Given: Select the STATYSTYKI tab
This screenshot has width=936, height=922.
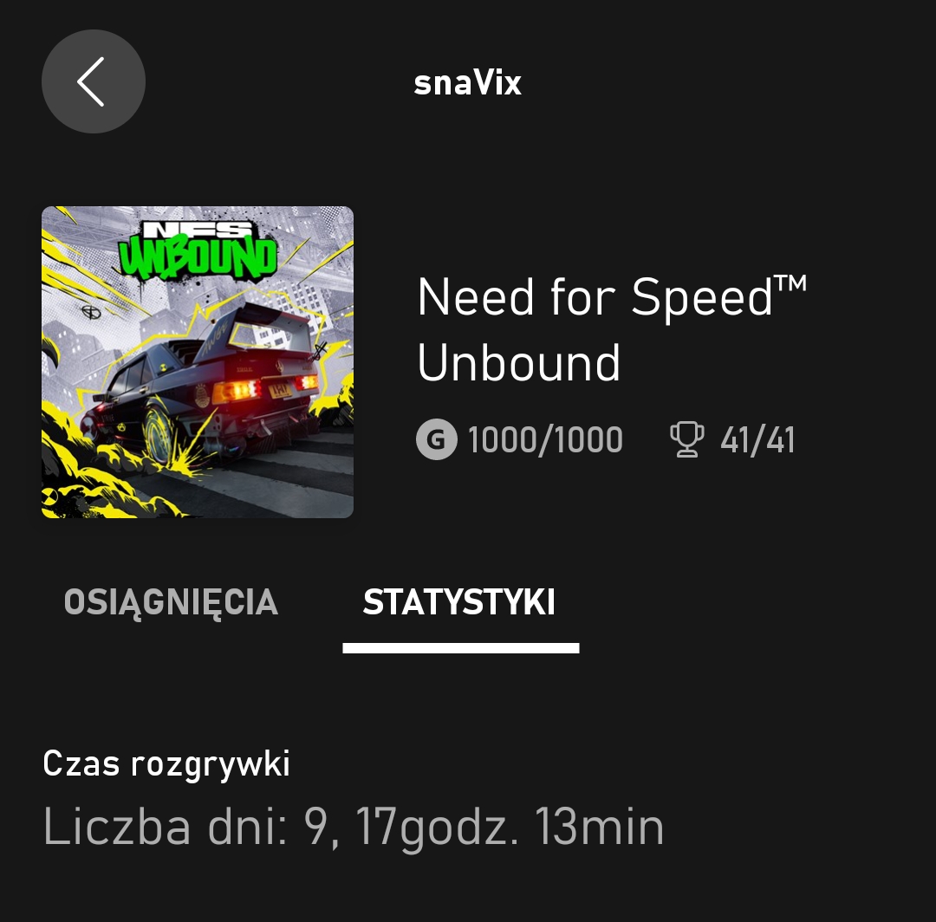Looking at the screenshot, I should 459,602.
